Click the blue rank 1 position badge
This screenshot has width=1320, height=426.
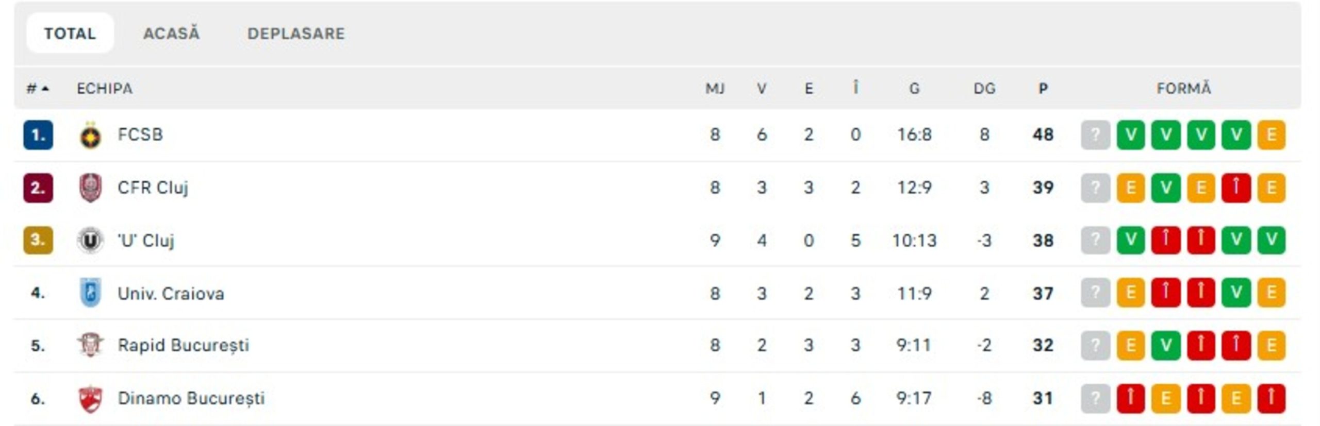(38, 135)
